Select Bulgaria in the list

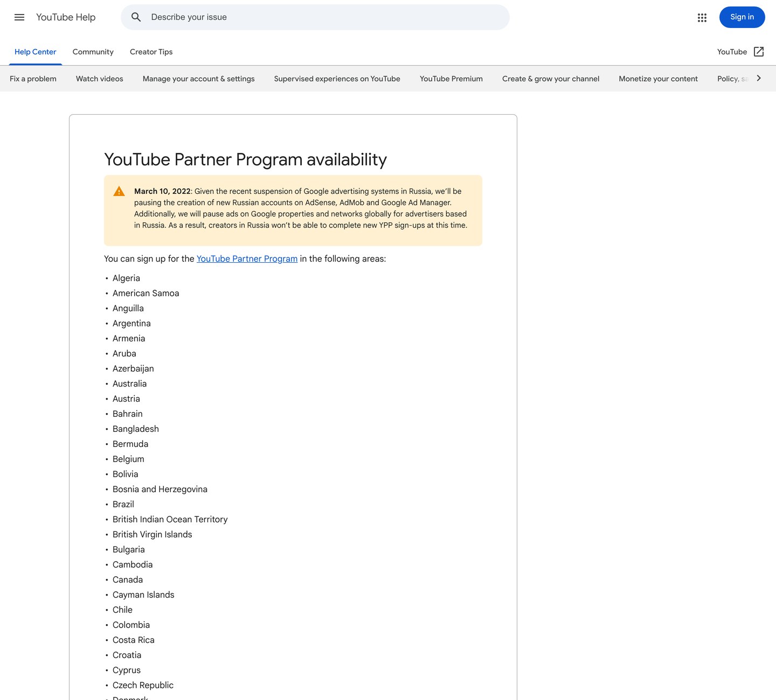click(129, 549)
